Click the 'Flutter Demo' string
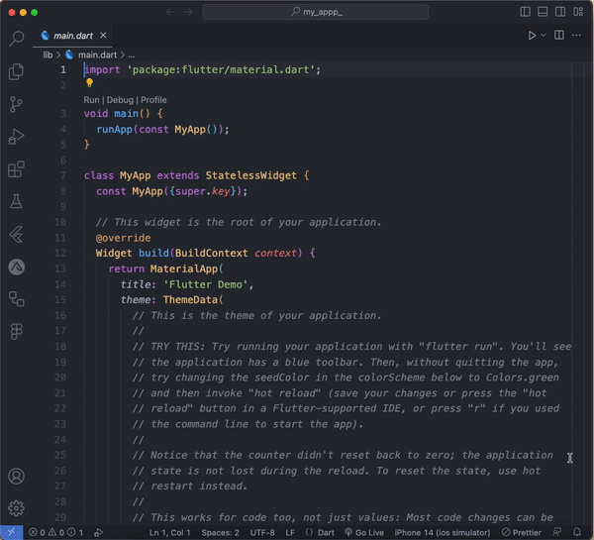The height and width of the screenshot is (540, 594). pos(205,284)
